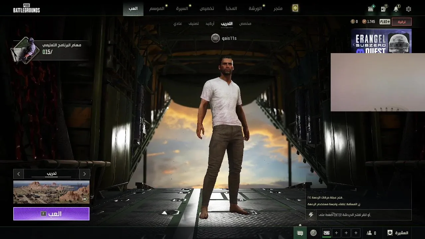
Task: Open the الموسم tab
Action: [x=157, y=9]
